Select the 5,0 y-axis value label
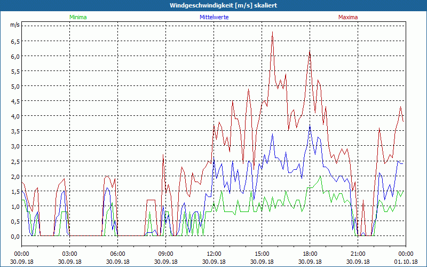 click(14, 86)
